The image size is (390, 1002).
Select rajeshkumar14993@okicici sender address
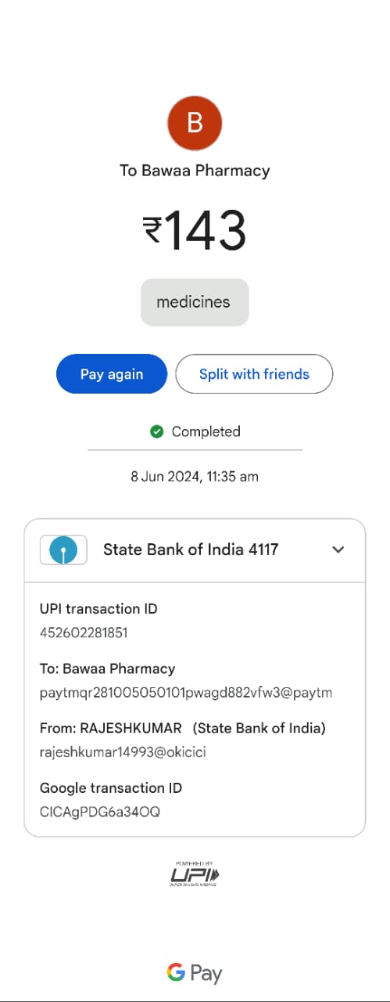pos(123,752)
